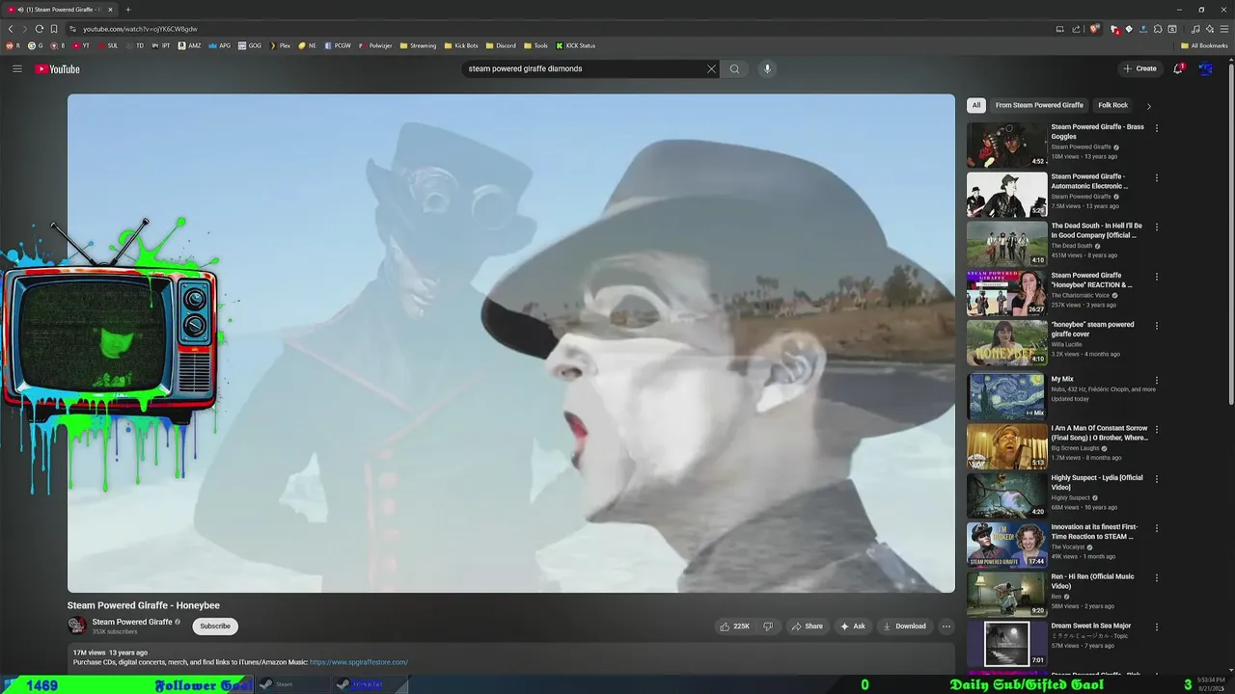Dislike the Honeybee video
The height and width of the screenshot is (694, 1235).
[x=768, y=627]
